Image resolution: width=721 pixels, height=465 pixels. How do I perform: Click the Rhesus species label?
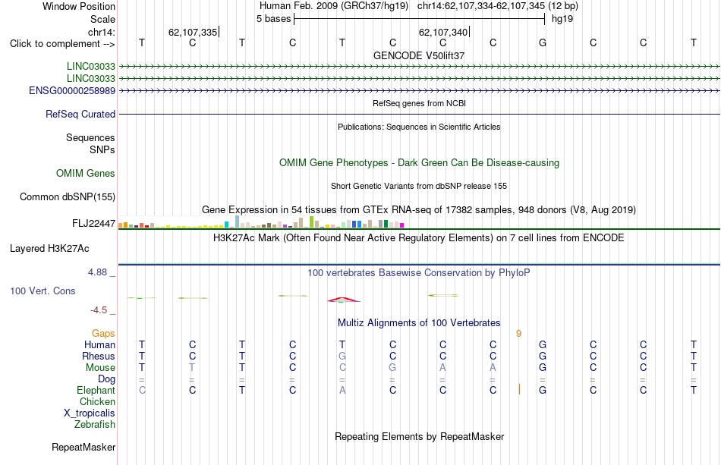click(x=99, y=356)
